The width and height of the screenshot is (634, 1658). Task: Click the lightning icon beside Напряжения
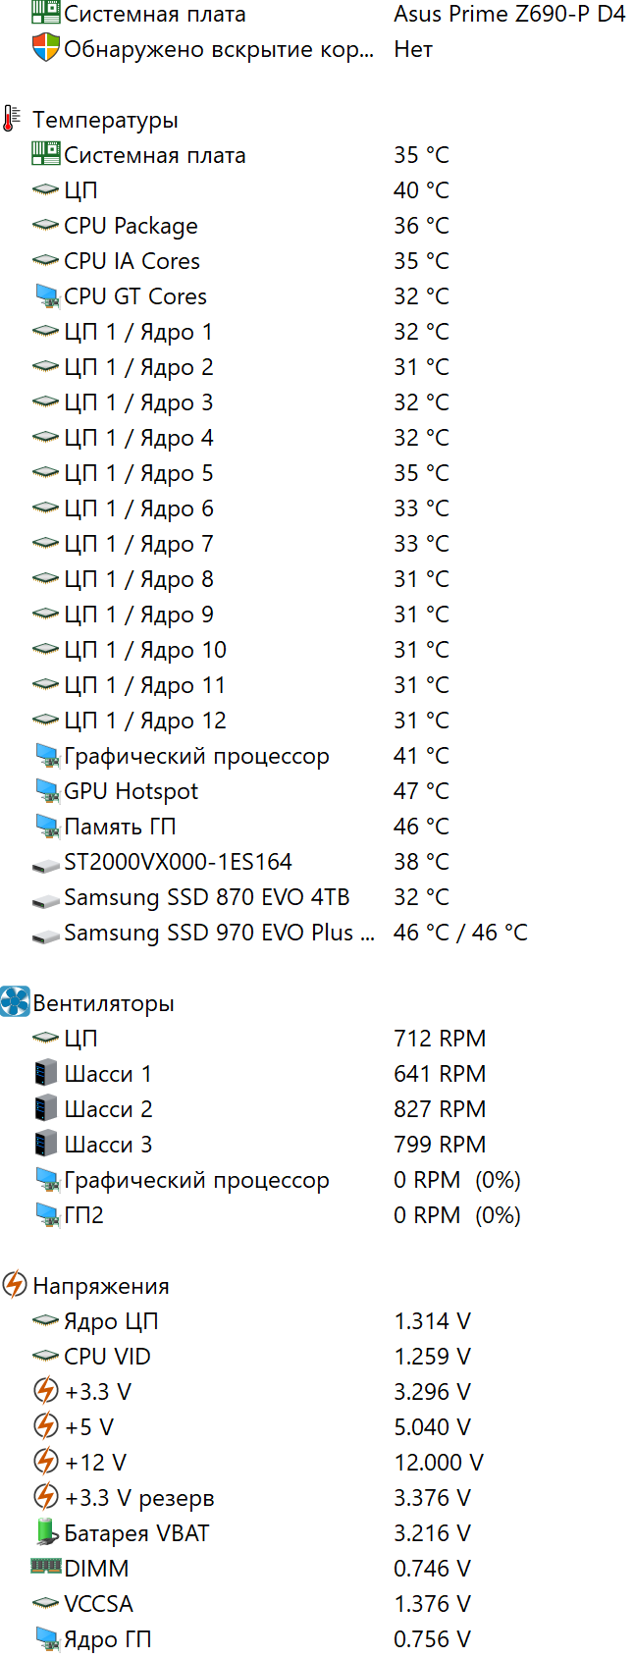click(x=15, y=1285)
